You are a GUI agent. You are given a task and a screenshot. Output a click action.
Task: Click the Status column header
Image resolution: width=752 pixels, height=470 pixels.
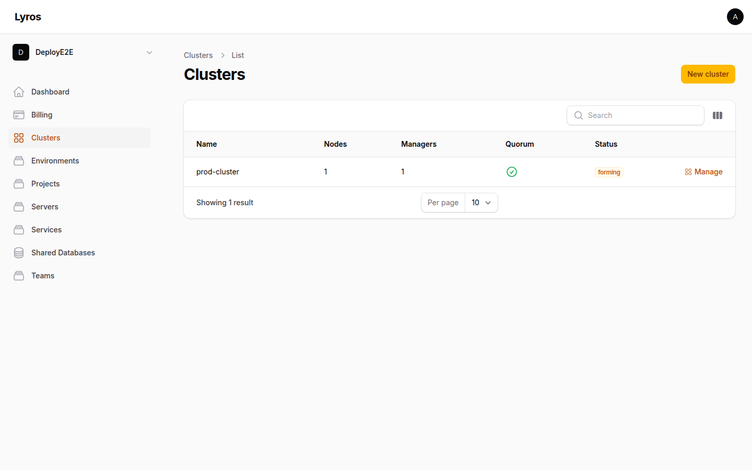(x=606, y=144)
